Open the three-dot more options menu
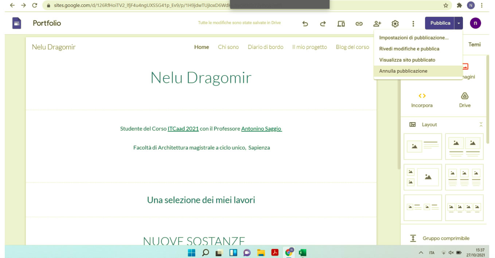The image size is (495, 258). click(413, 24)
